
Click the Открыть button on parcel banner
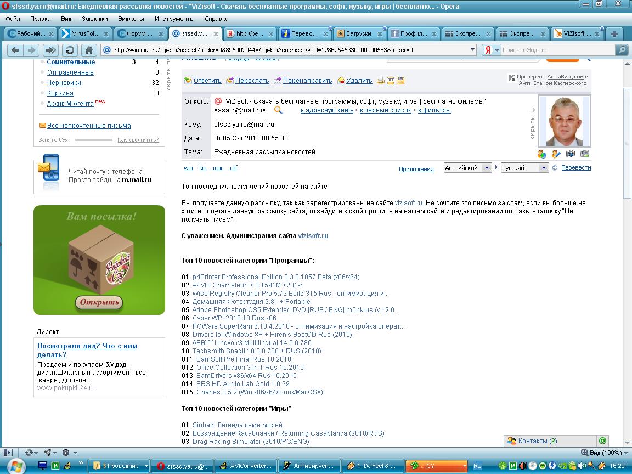click(x=99, y=302)
